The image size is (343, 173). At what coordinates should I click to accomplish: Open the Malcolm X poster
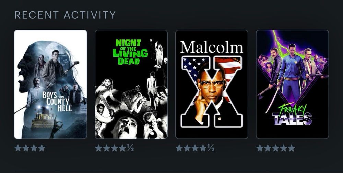[212, 84]
